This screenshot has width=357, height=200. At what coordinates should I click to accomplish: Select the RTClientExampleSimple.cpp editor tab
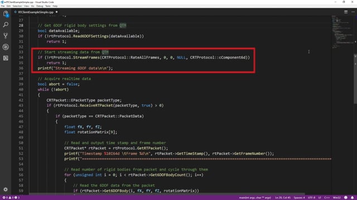tap(36, 12)
